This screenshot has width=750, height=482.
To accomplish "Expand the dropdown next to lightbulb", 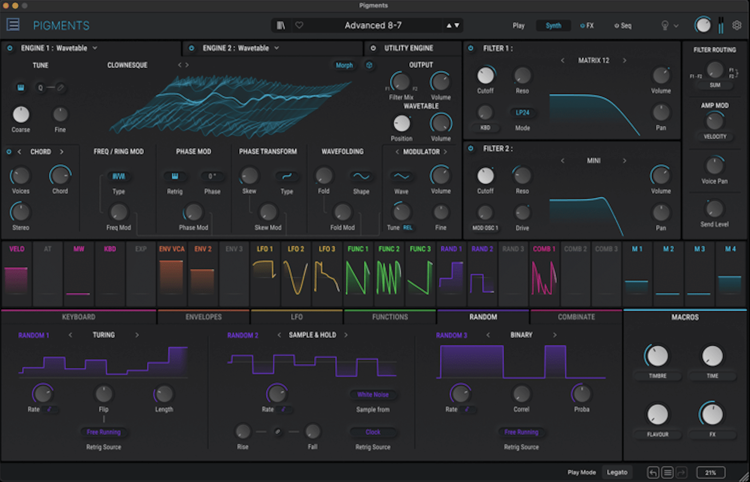I will tap(676, 26).
